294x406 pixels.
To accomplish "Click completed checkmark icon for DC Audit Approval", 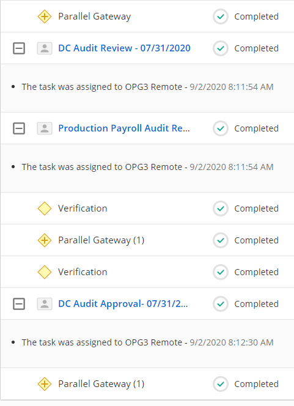I will point(221,304).
